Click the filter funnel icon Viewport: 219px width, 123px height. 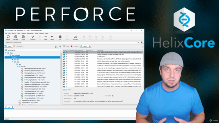pyautogui.click(x=60, y=46)
